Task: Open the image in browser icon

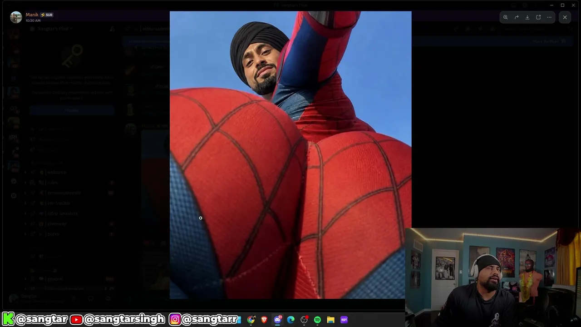Action: [538, 17]
